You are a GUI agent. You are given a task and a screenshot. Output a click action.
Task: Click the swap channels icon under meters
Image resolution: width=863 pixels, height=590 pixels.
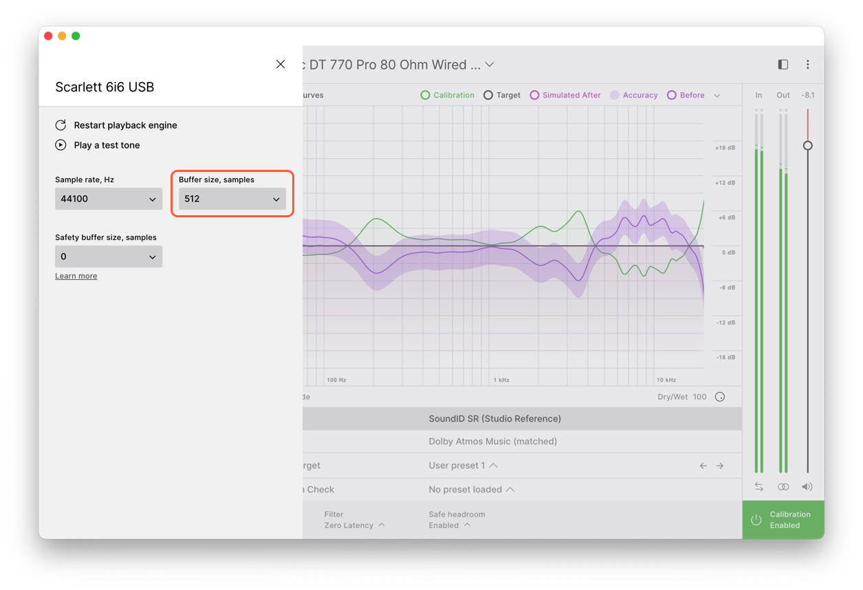point(758,487)
